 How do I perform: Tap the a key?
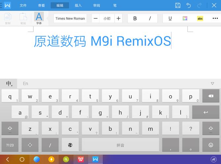tap(20, 112)
